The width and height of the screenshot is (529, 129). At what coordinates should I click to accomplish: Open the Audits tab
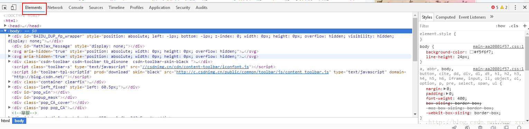click(202, 8)
